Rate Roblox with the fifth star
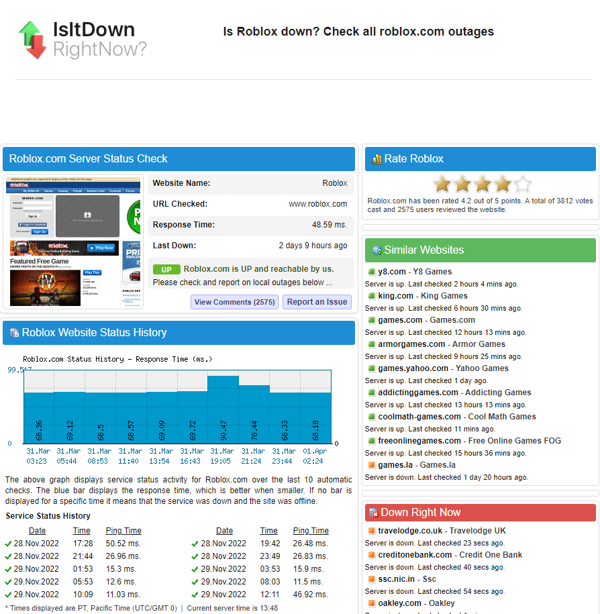Screen dimensions: 600x614 [x=521, y=185]
